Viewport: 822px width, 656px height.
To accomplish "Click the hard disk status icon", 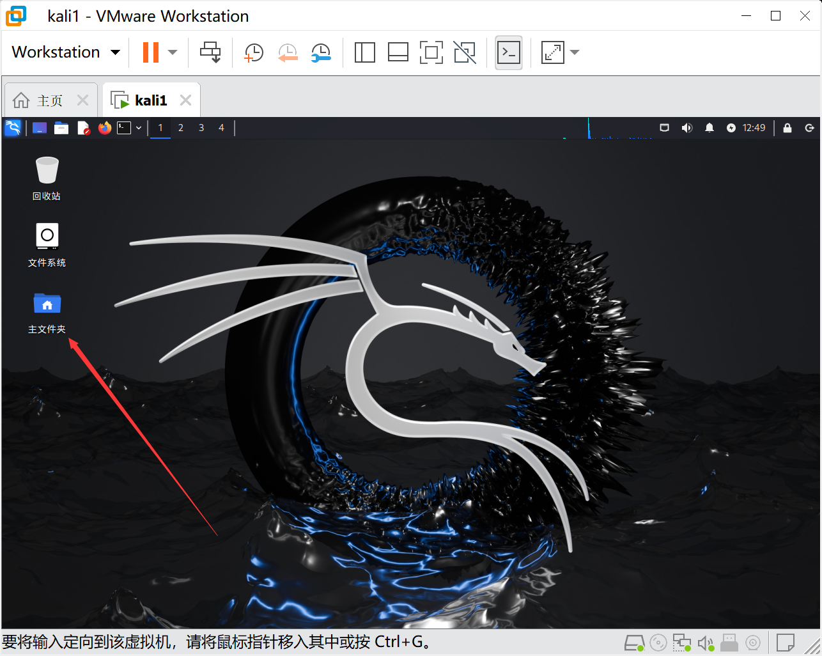I will coord(634,643).
